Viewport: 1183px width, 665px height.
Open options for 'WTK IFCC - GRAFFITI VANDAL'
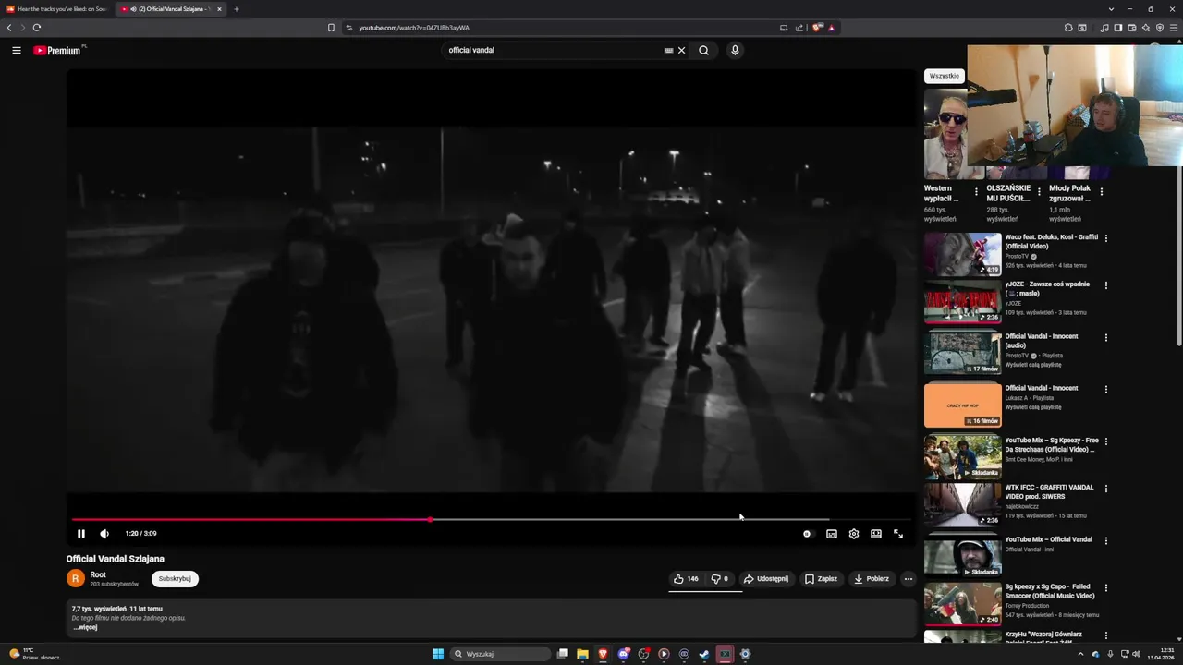pyautogui.click(x=1106, y=489)
